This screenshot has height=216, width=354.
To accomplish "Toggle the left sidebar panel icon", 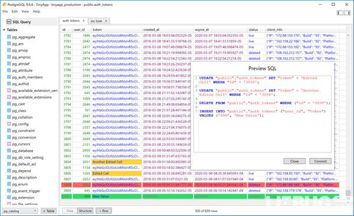I will [340, 13].
